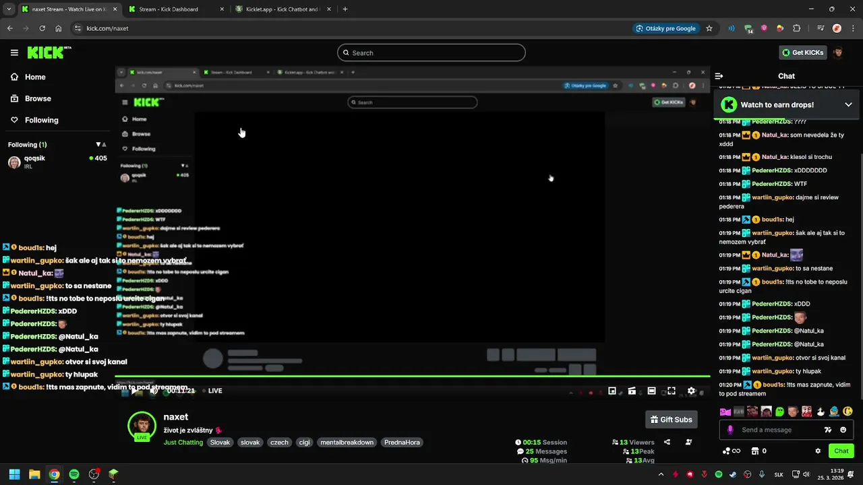Open the chat translate icon
The height and width of the screenshot is (485, 863).
point(828,430)
